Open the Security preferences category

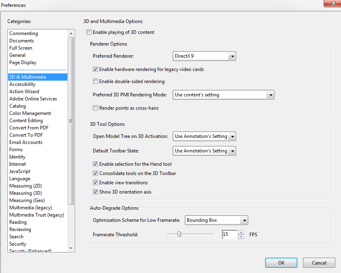(17, 244)
